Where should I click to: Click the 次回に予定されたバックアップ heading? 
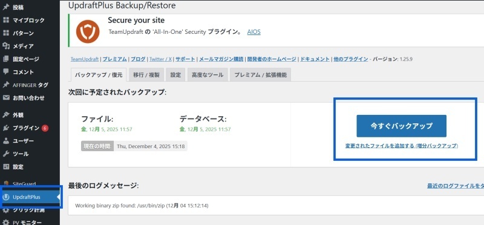click(x=117, y=92)
